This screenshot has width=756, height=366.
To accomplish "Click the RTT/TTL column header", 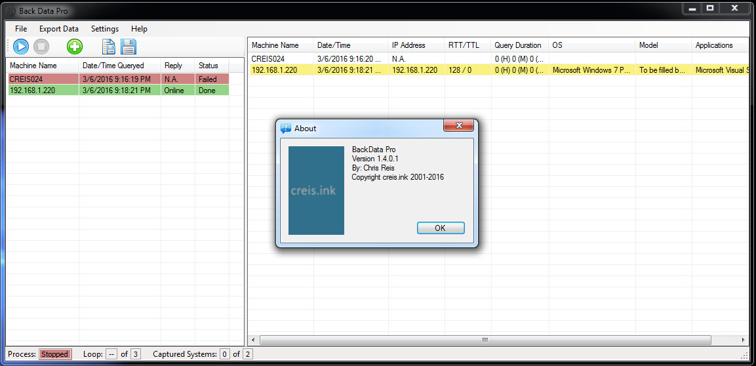I will (x=468, y=45).
